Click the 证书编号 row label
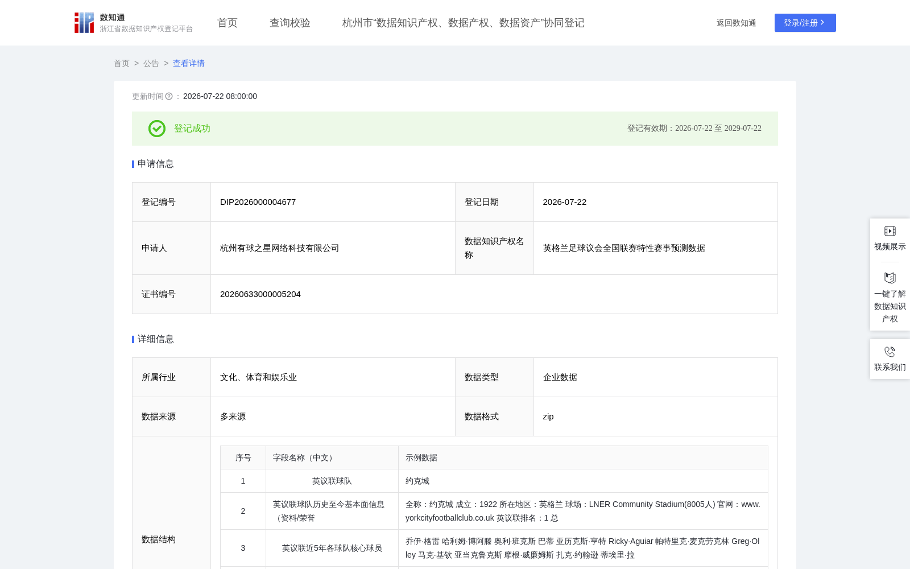The image size is (910, 569). [x=159, y=294]
